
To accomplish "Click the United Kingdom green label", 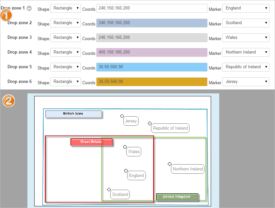I will 177,197.
